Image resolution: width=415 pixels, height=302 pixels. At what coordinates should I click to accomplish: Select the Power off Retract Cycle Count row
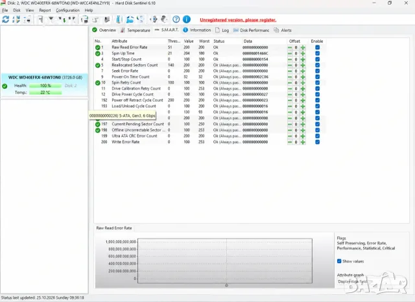(209, 100)
